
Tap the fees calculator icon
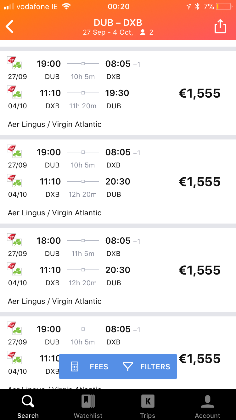(75, 366)
